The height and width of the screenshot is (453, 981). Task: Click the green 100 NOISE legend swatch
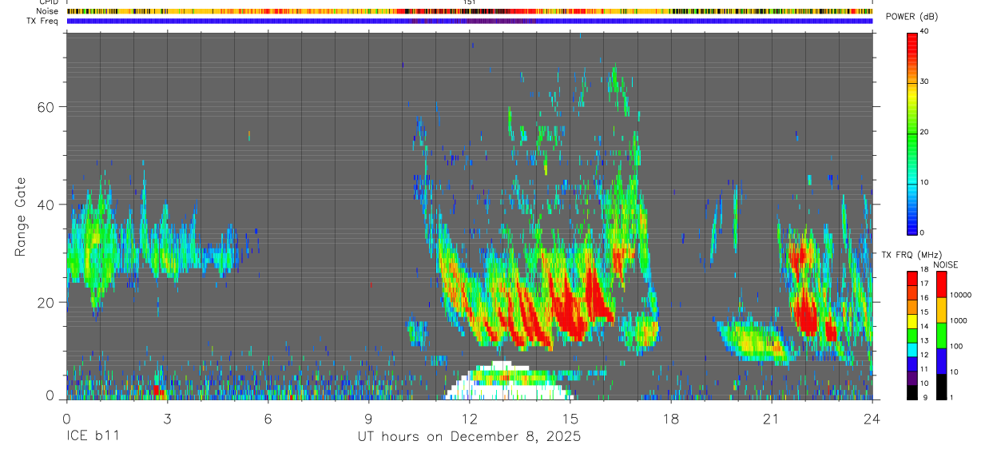click(x=941, y=335)
